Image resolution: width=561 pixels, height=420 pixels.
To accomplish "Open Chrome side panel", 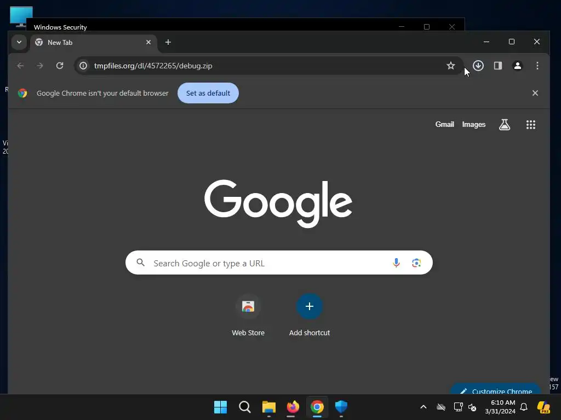I will [498, 66].
